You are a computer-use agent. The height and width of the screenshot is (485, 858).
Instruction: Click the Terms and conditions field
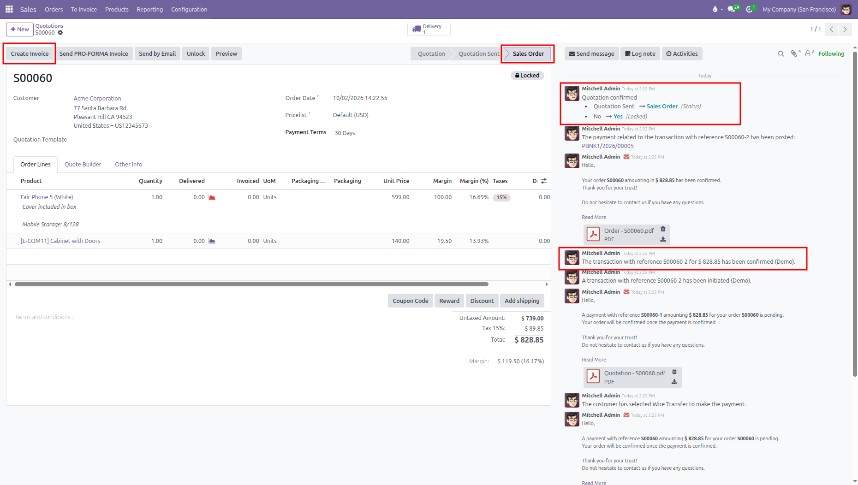[x=45, y=317]
